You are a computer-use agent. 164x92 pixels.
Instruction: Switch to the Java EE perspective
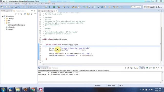coord(151,7)
